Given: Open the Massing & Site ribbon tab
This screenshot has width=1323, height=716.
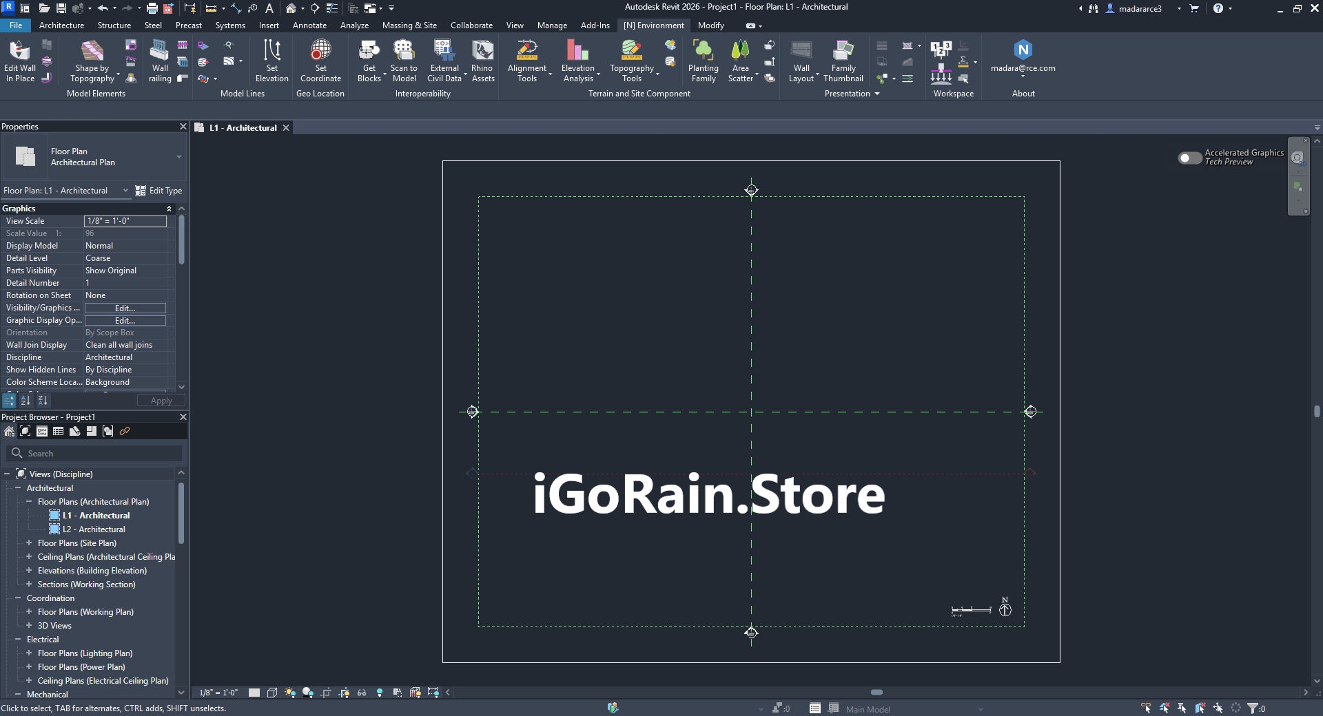Looking at the screenshot, I should pos(409,25).
